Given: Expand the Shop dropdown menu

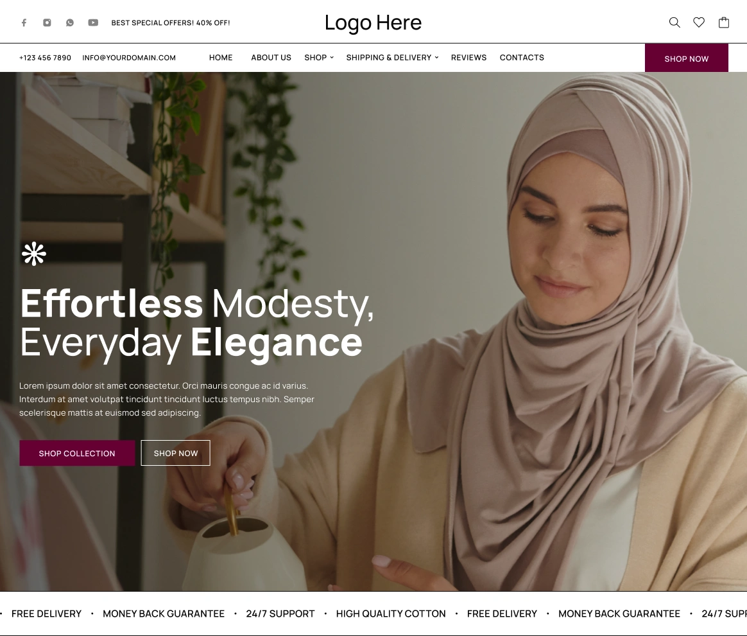Looking at the screenshot, I should [x=319, y=58].
